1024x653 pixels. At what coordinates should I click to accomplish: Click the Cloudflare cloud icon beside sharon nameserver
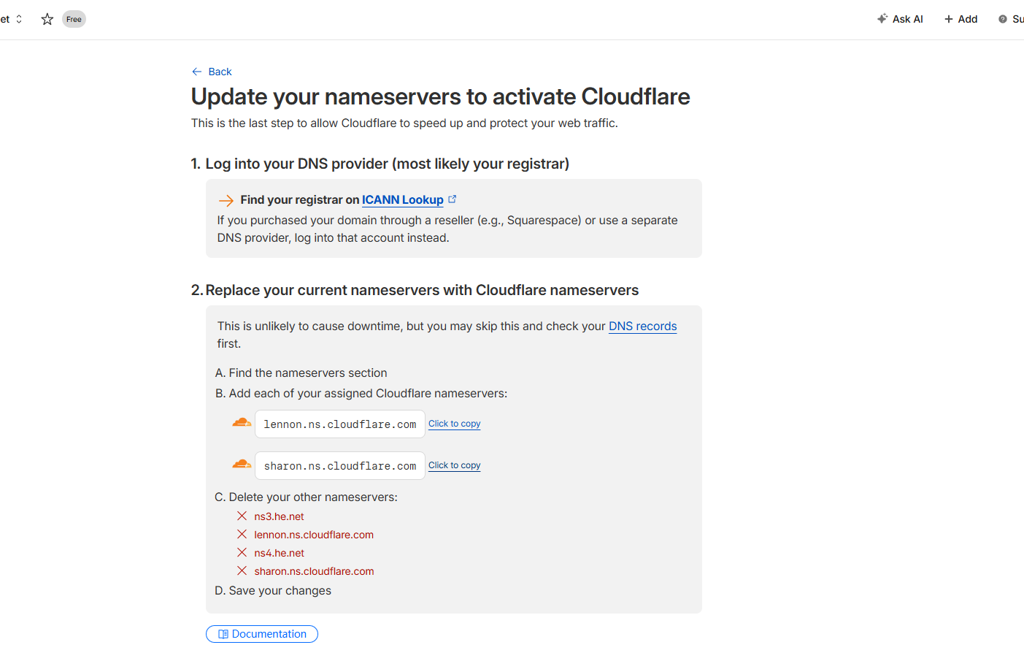(242, 465)
